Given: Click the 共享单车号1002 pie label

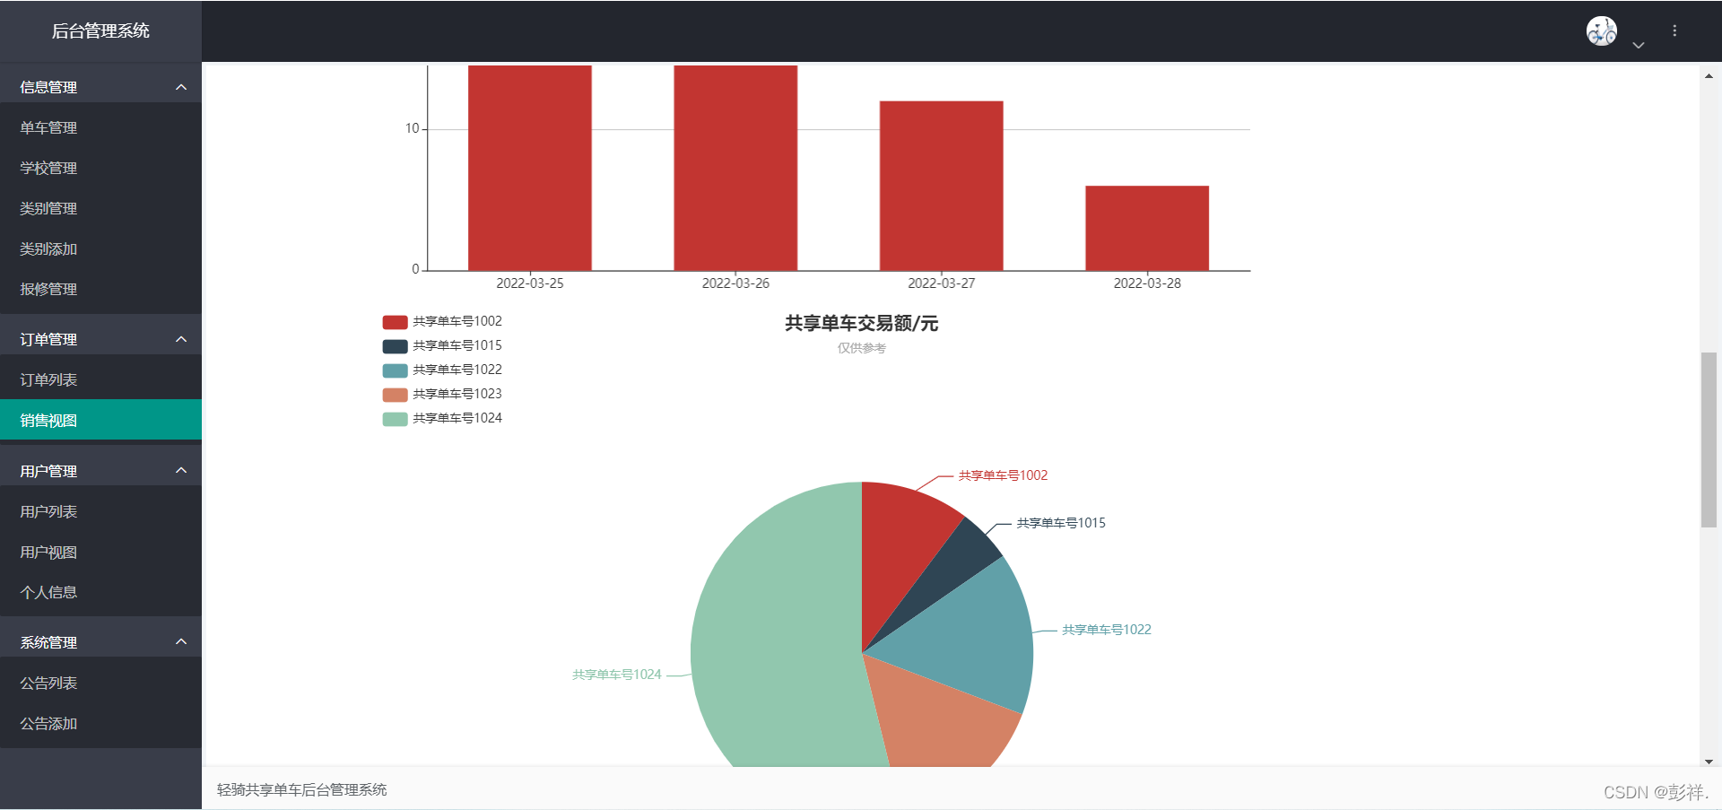Looking at the screenshot, I should (x=1003, y=475).
